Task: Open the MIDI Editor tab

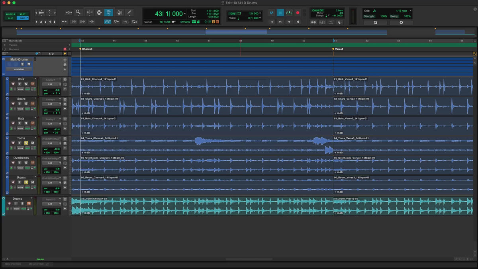Action: coord(13,264)
